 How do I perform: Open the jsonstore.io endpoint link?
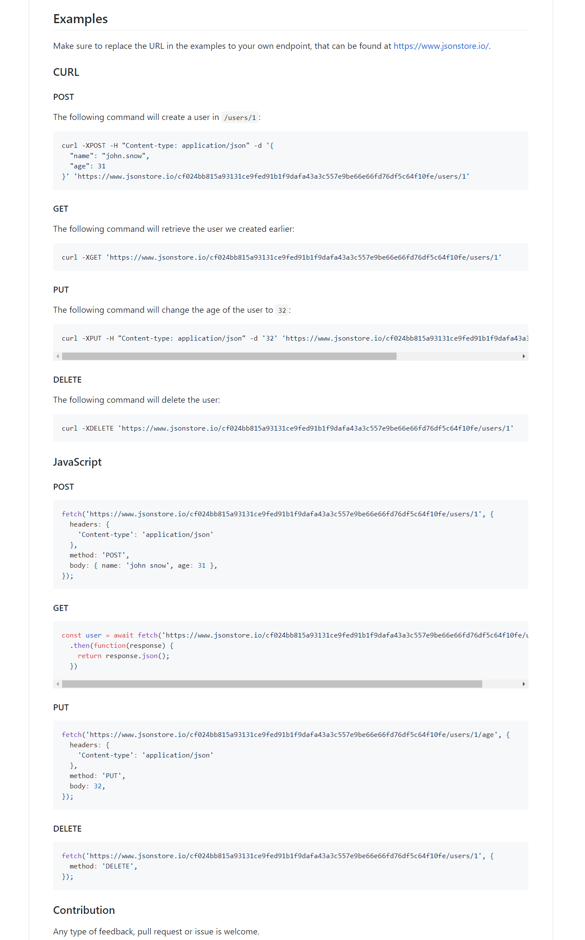click(x=441, y=46)
